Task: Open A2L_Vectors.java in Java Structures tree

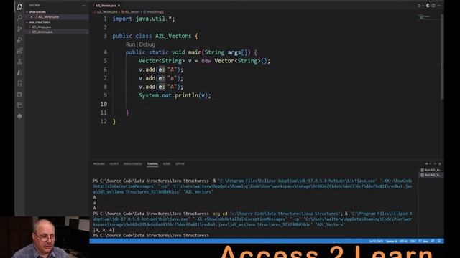Action: [42, 32]
